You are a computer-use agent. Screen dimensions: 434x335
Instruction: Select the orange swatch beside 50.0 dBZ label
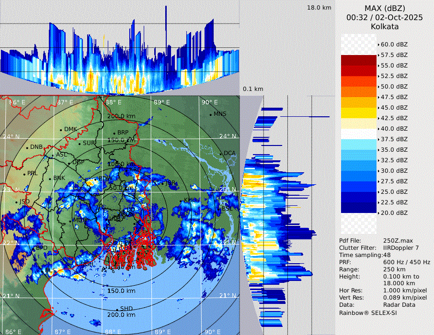(358, 92)
